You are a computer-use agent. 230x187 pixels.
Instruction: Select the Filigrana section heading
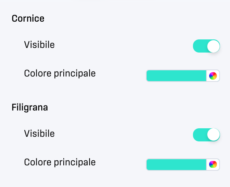tap(30, 107)
